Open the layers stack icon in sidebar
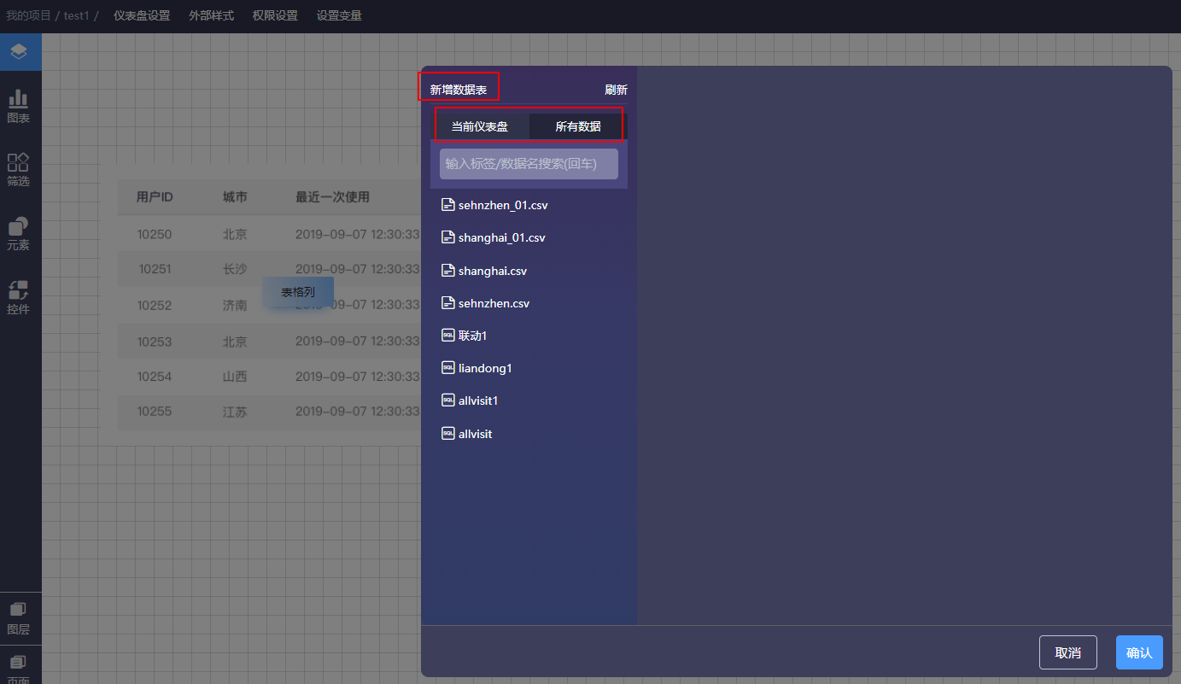The image size is (1181, 684). (19, 52)
